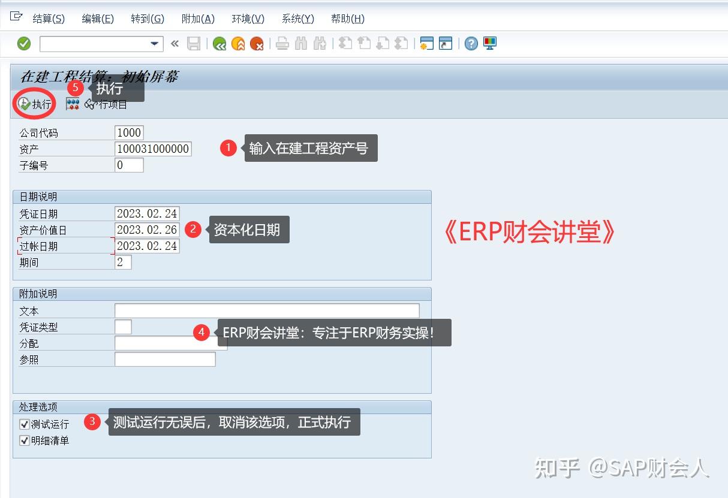The height and width of the screenshot is (498, 728).
Task: Click the orange Exit icon
Action: [239, 43]
